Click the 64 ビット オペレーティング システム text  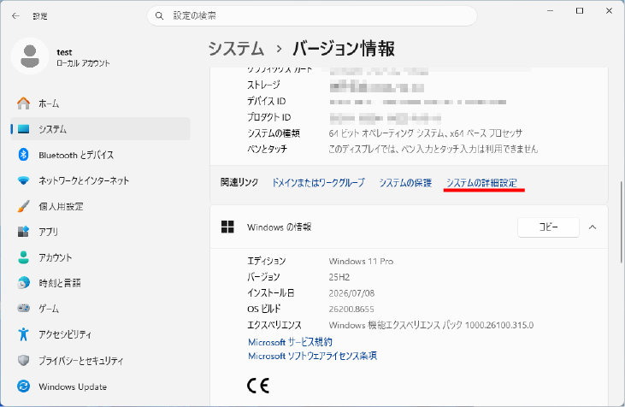(425, 133)
